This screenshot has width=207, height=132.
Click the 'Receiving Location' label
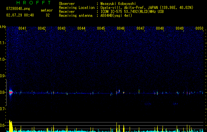pos(77,8)
